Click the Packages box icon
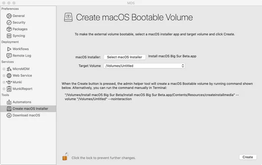Image resolution: width=262 pixels, height=165 pixels. (x=9, y=29)
